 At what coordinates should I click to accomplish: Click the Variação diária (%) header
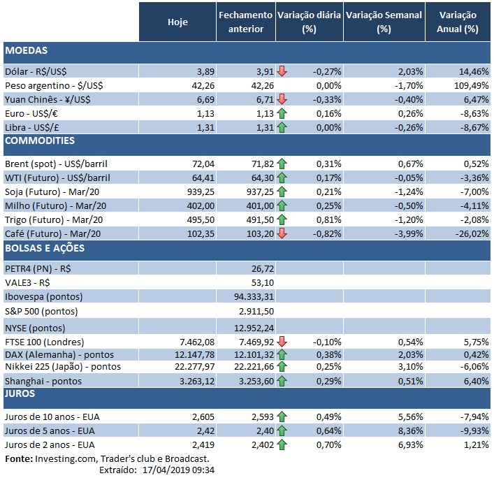point(308,22)
